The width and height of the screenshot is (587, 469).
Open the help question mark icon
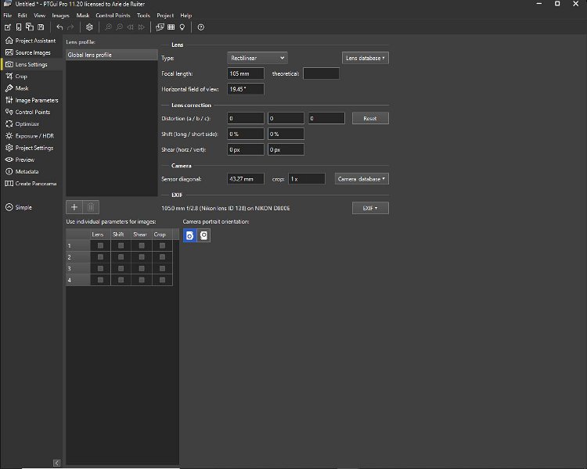click(x=201, y=27)
